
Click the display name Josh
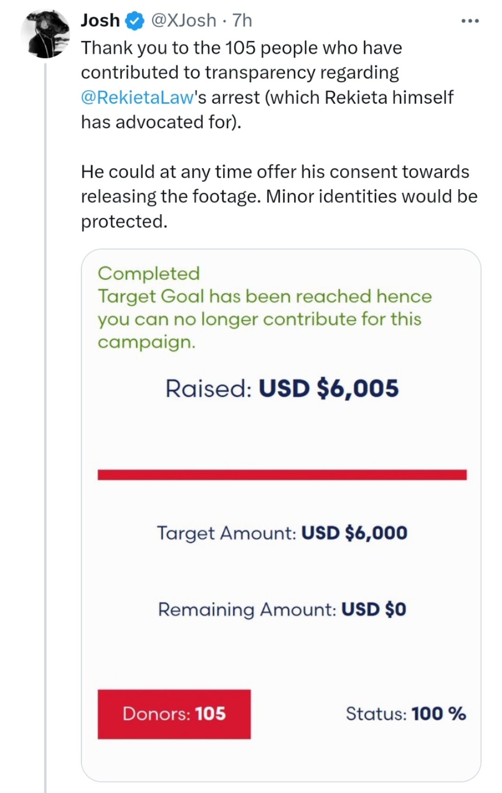(x=100, y=20)
